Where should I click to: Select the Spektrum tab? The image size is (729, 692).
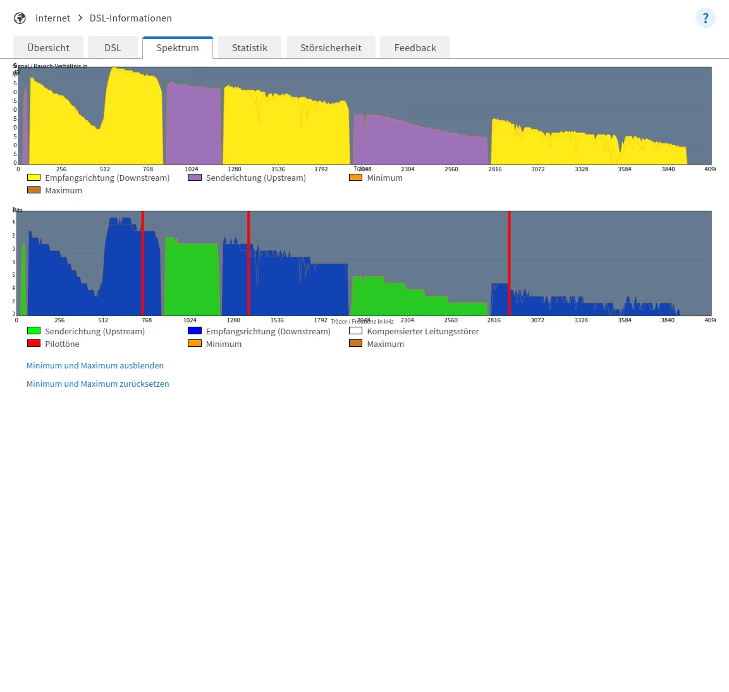tap(178, 47)
